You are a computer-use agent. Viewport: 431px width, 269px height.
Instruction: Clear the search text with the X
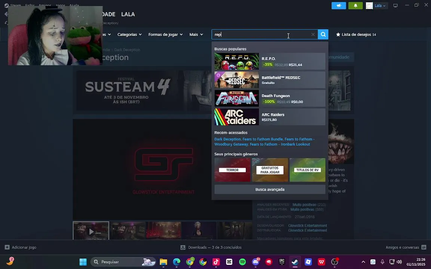313,34
